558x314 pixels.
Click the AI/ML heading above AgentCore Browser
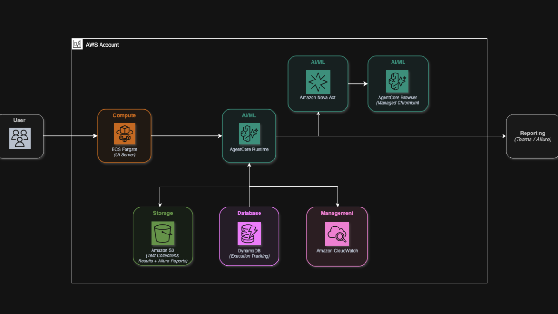click(398, 62)
